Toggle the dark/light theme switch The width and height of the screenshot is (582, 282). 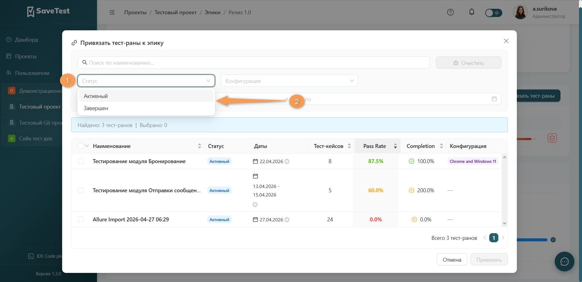[493, 13]
